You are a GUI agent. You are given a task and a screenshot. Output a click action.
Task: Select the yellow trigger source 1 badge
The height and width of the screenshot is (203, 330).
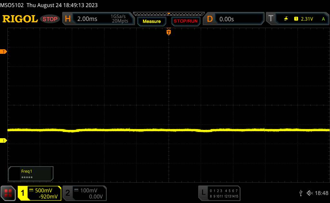tap(296, 19)
